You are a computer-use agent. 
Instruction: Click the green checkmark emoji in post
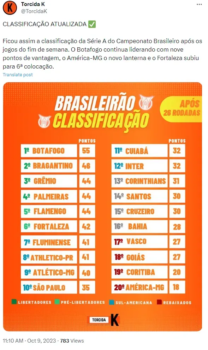[92, 24]
